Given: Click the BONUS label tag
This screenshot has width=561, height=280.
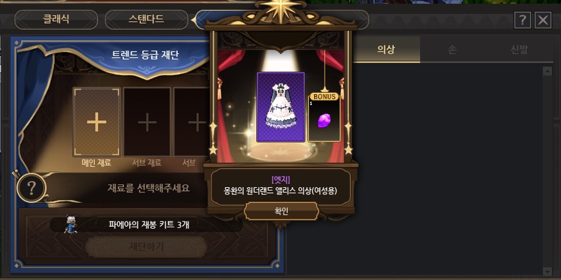Looking at the screenshot, I should 324,97.
